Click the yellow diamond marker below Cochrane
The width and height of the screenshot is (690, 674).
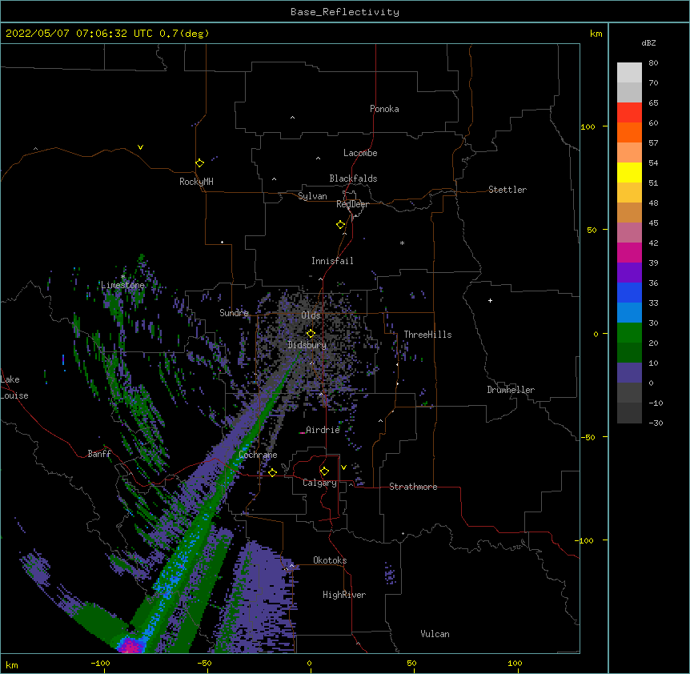coord(272,472)
